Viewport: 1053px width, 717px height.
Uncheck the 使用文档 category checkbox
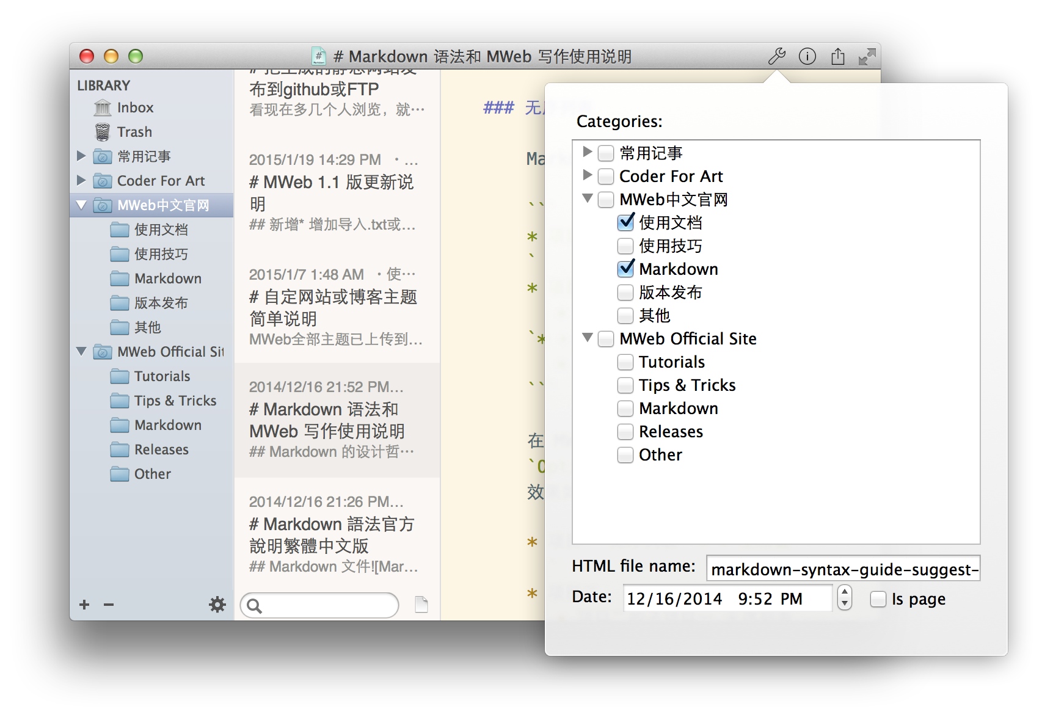point(625,223)
